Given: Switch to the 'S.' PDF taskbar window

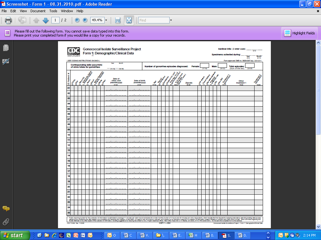Looking at the screenshot, I should pyautogui.click(x=226, y=235).
